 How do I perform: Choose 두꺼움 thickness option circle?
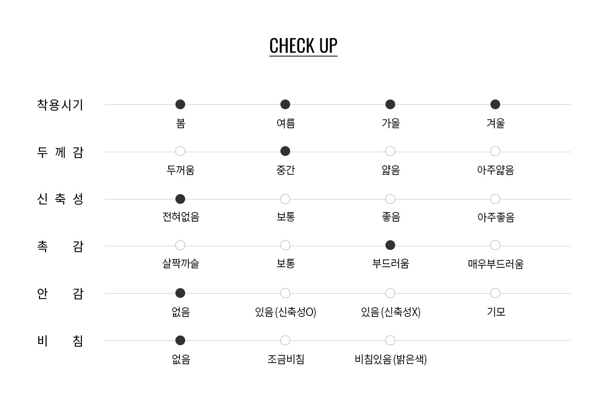[180, 151]
